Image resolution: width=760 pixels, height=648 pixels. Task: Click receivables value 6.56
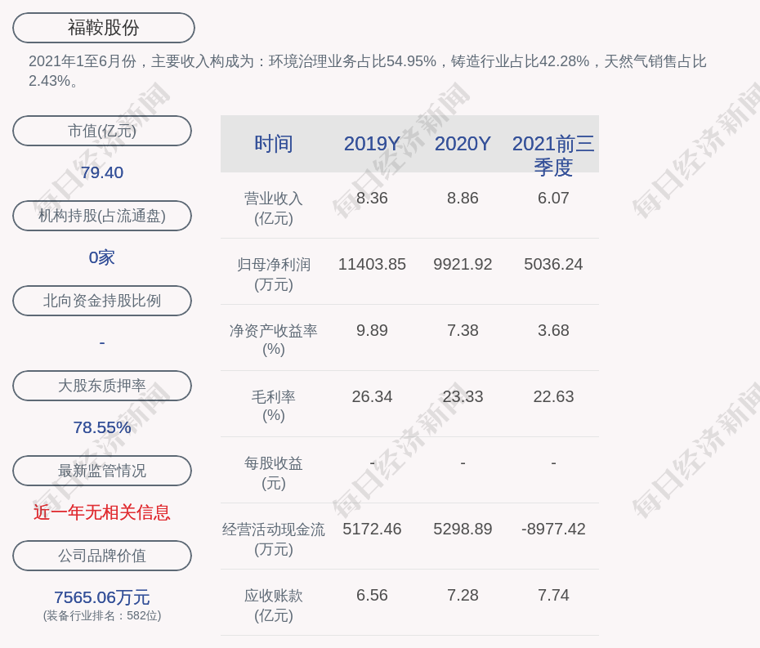tap(372, 595)
